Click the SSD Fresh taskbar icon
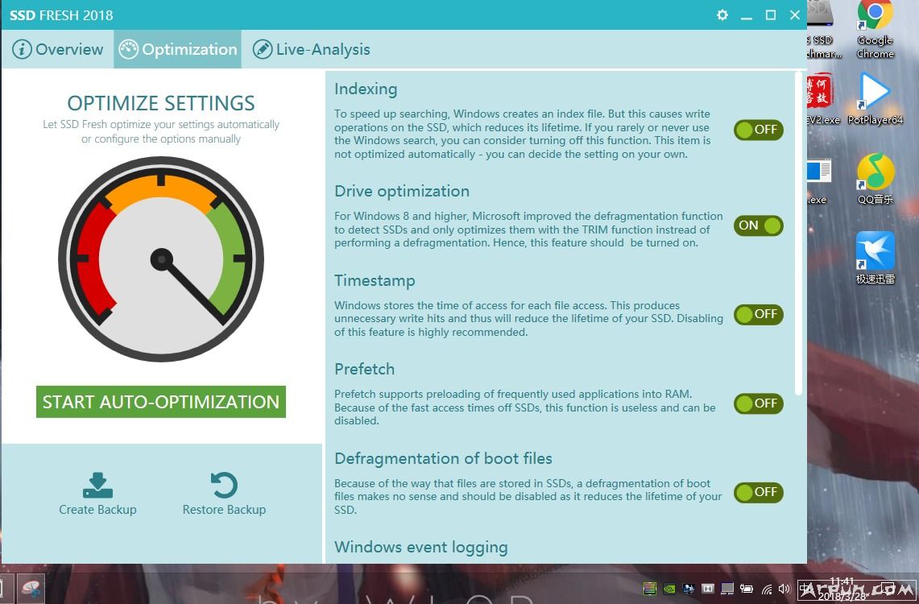Viewport: 919px width, 604px height. click(x=31, y=589)
